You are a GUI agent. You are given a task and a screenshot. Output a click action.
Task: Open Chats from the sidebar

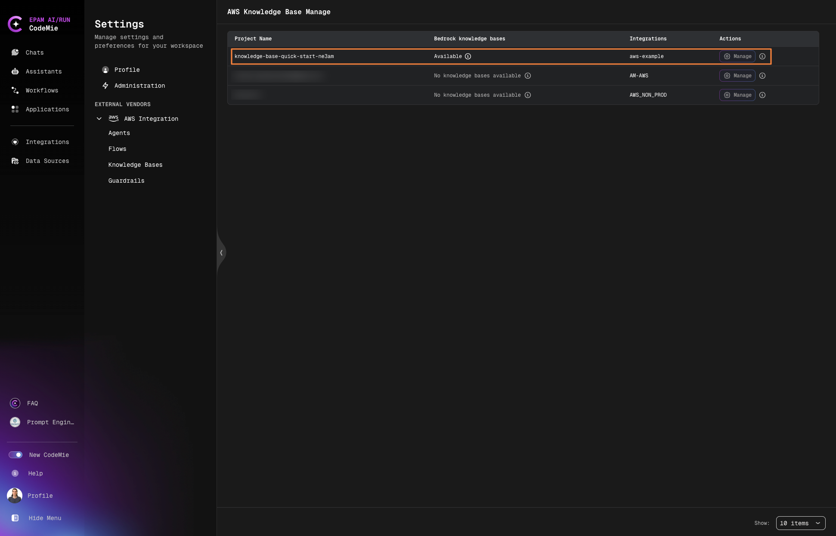click(34, 52)
